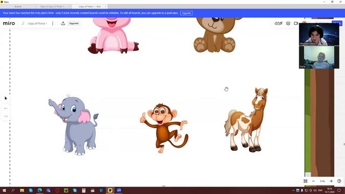Click the undo arrow
Viewport: 345px width, 194px height.
pos(6,108)
